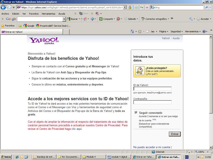Open the Herramientas menu in menu bar

point(48,14)
